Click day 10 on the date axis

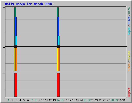(43, 100)
